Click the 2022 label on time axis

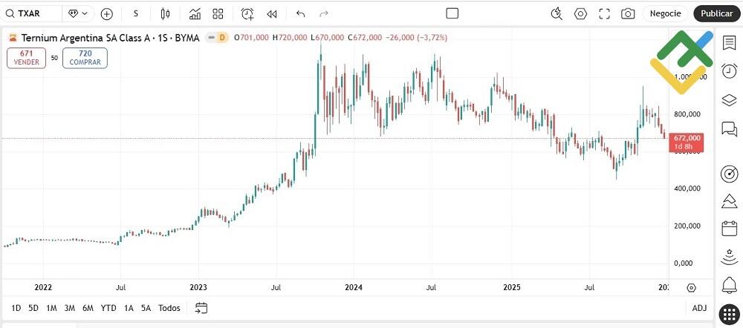point(43,288)
